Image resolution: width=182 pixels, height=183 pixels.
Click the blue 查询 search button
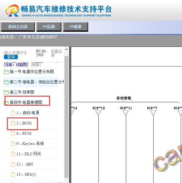click(11, 57)
